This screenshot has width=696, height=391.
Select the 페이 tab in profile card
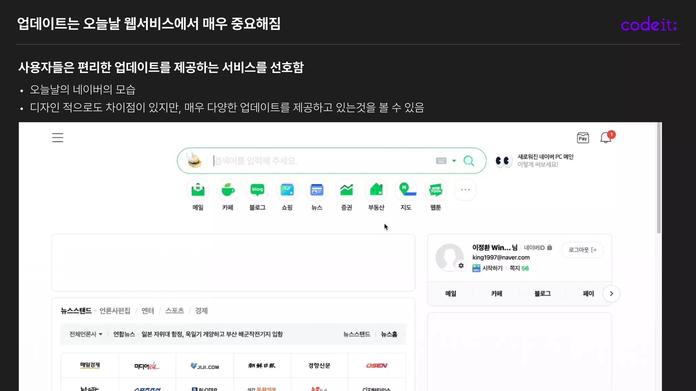pyautogui.click(x=588, y=294)
